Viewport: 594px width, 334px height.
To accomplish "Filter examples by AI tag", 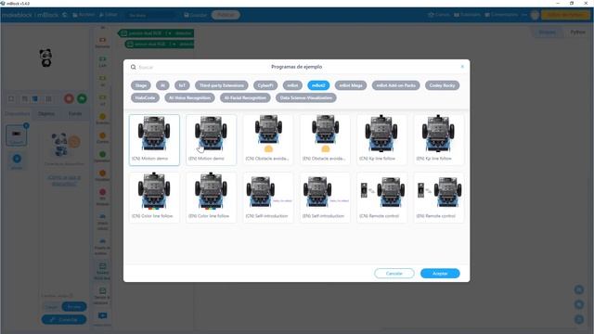I will (x=162, y=85).
